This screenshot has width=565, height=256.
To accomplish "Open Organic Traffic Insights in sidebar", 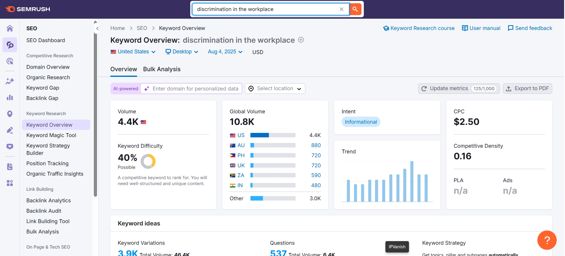I will click(x=55, y=174).
